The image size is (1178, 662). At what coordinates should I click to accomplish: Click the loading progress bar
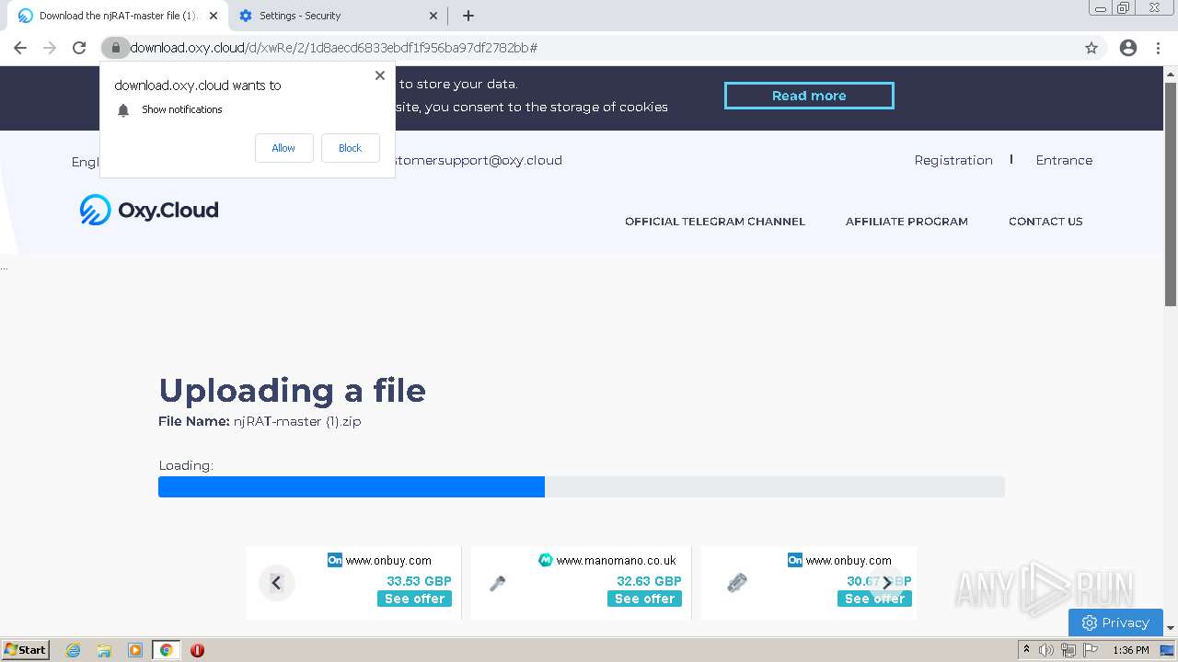pos(582,486)
